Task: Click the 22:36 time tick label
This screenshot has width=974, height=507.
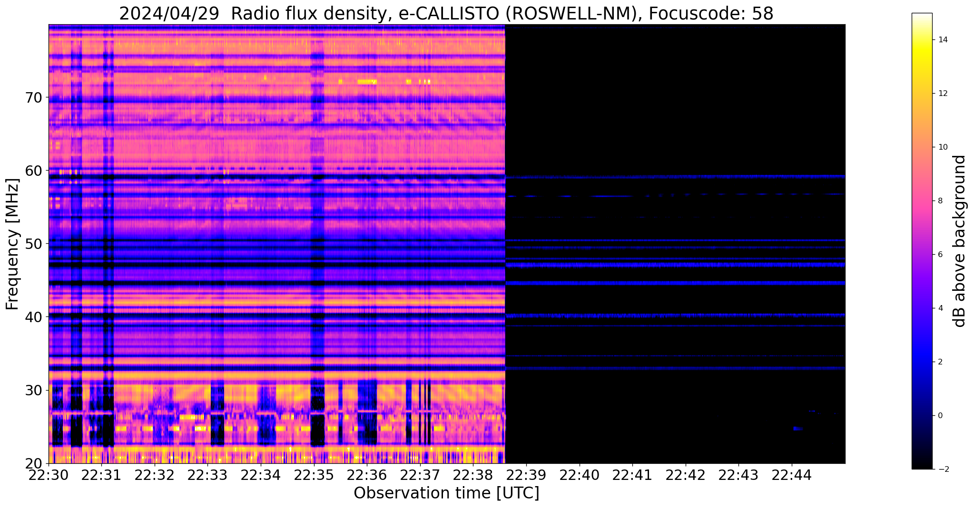Action: point(367,474)
